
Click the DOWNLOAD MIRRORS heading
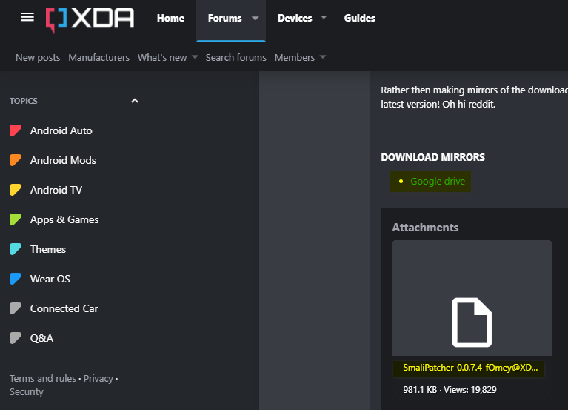click(433, 157)
